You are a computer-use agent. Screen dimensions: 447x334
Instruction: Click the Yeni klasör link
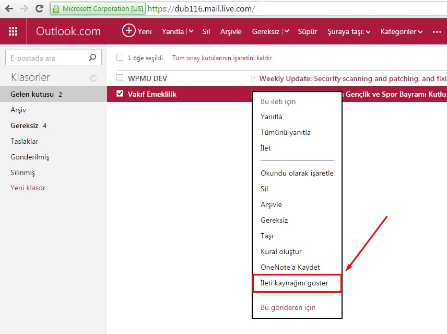click(x=28, y=188)
